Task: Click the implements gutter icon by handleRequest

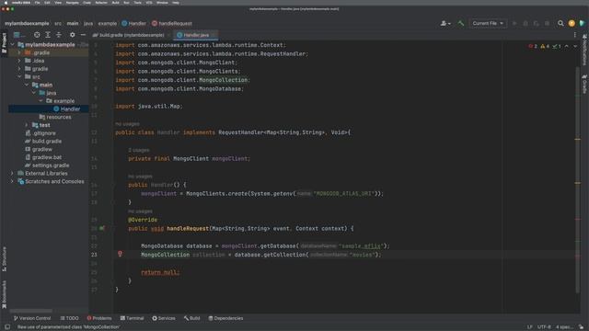Action: click(x=102, y=228)
